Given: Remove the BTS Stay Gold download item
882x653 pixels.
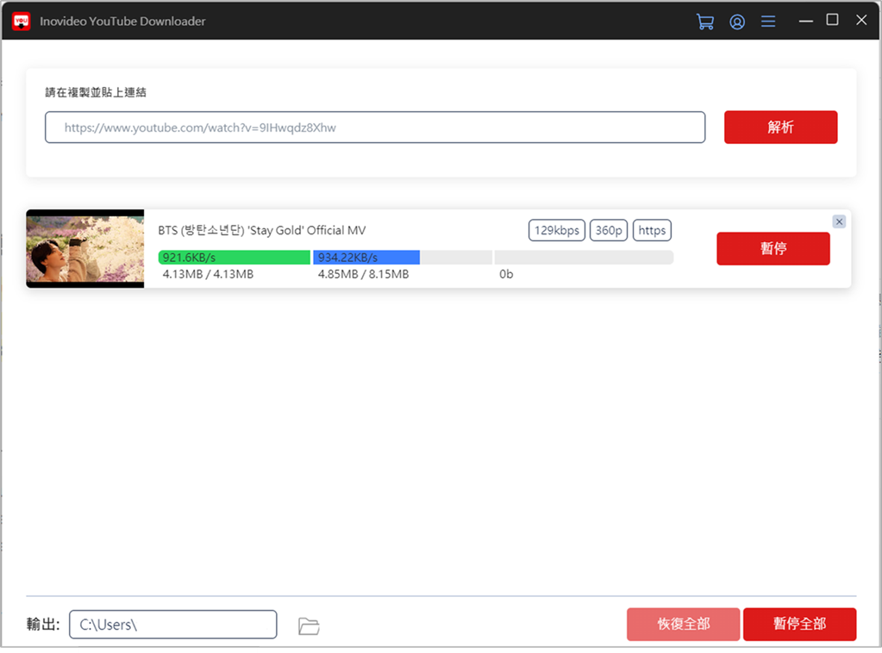Looking at the screenshot, I should tap(839, 221).
